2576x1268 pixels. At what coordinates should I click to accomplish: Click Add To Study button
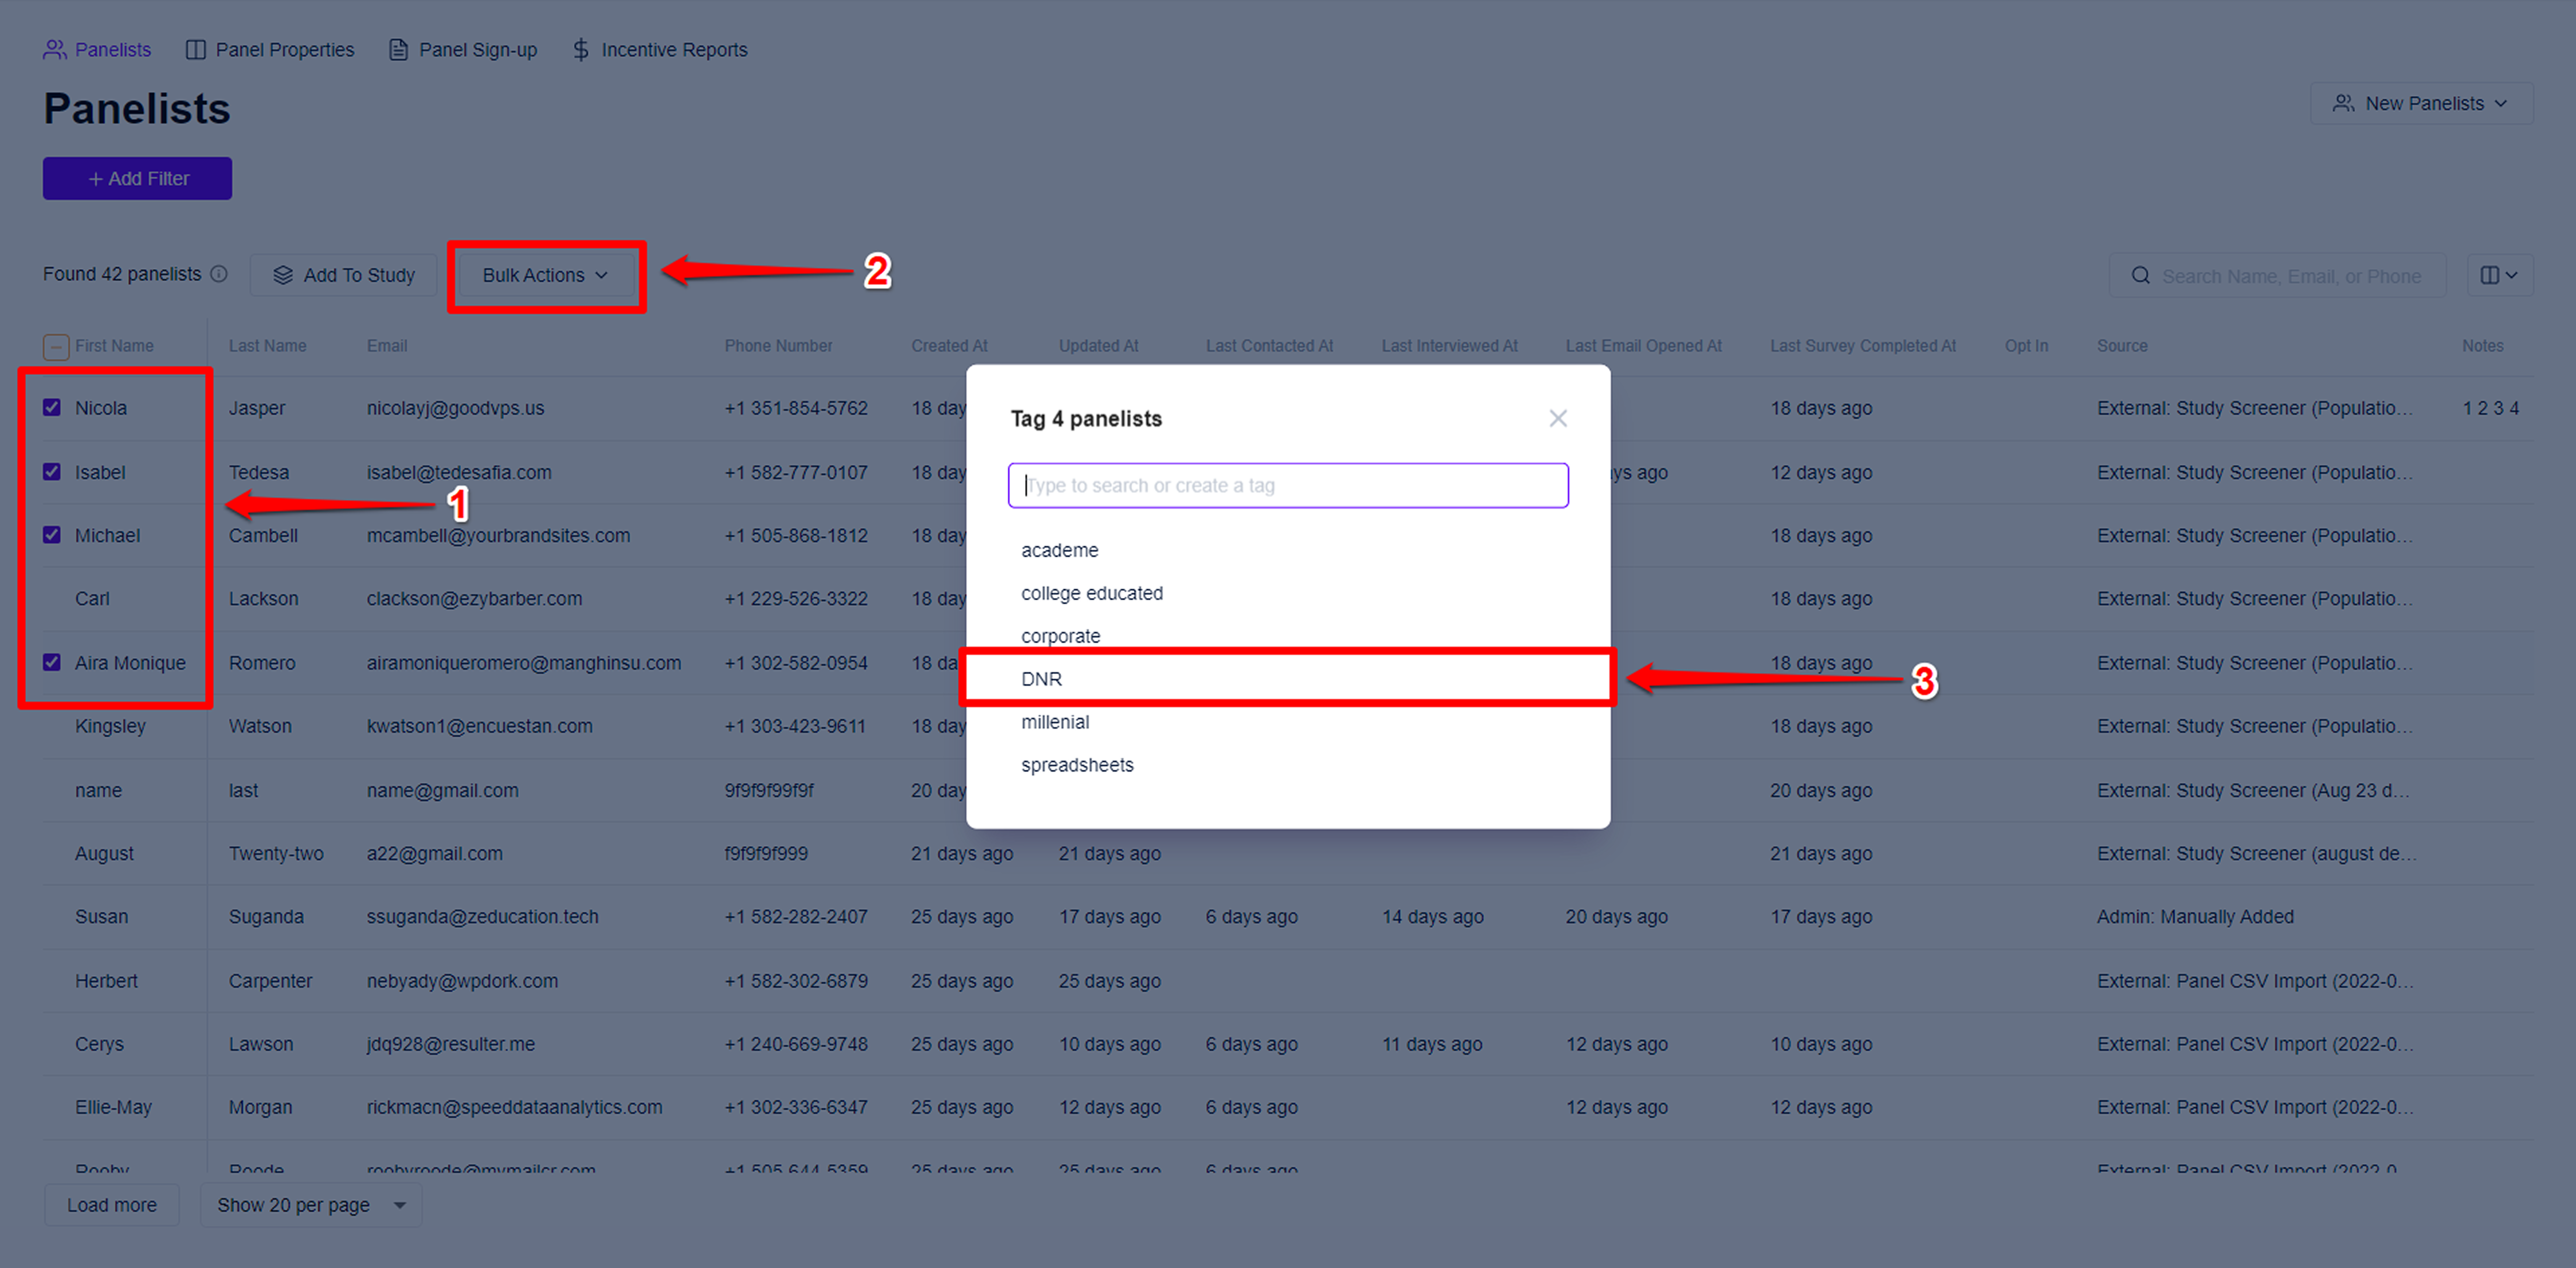click(x=343, y=275)
